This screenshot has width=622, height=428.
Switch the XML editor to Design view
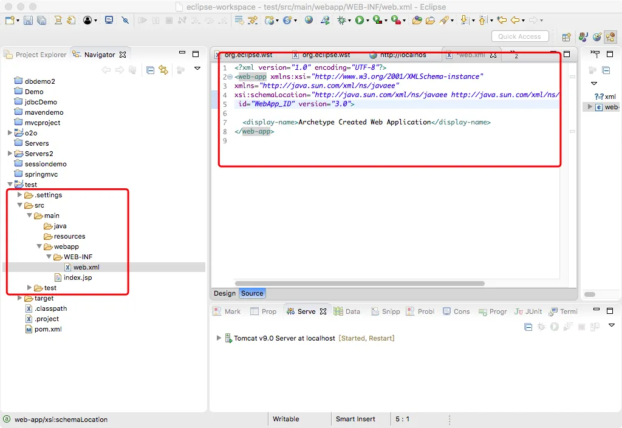tap(224, 293)
